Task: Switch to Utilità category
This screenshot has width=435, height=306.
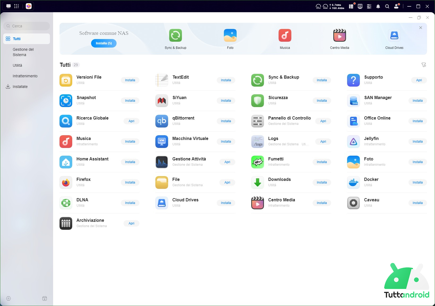Action: click(x=27, y=65)
